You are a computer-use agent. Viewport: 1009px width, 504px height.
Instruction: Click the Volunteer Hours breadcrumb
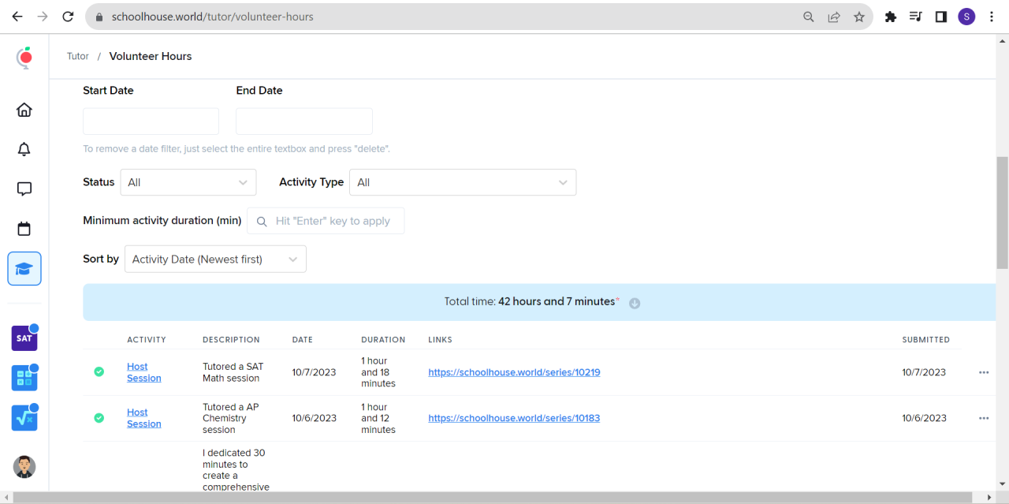[151, 56]
